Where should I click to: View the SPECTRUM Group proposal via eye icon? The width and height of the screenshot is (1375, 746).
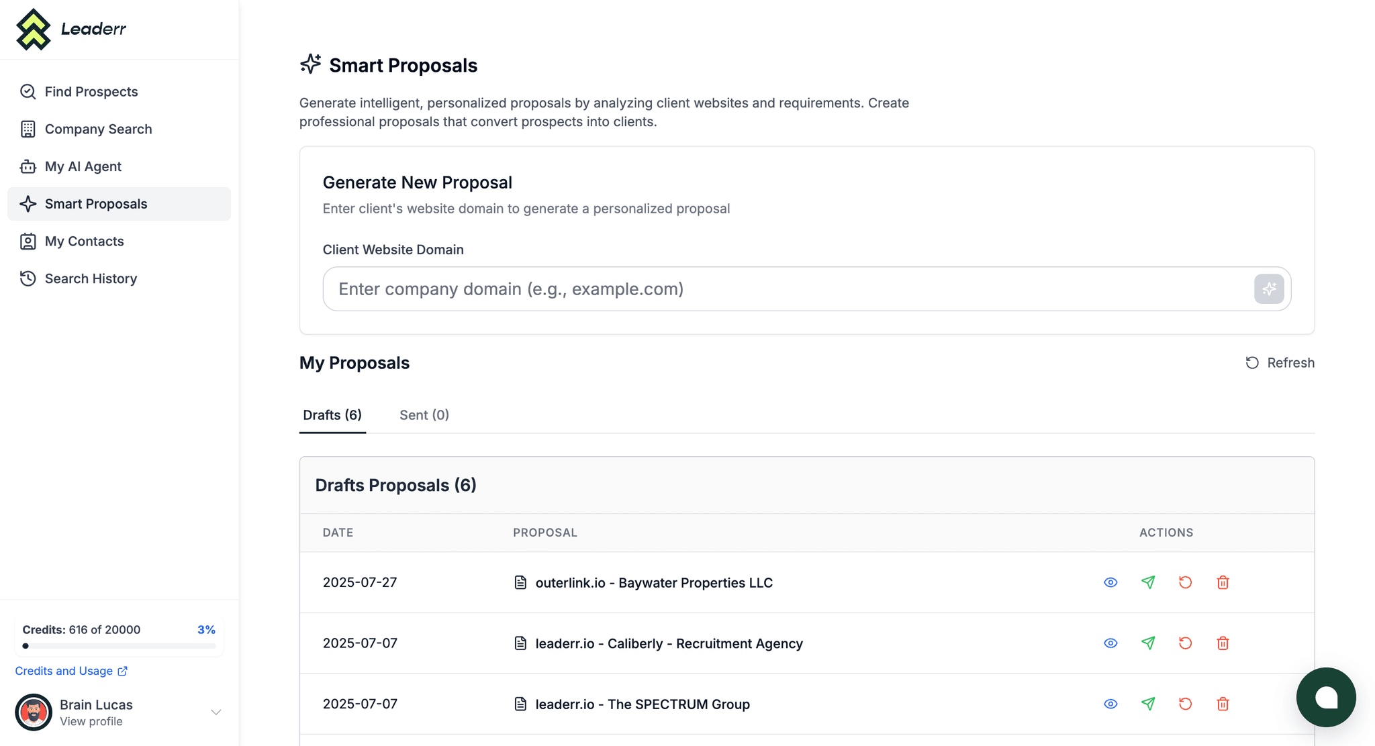pos(1110,704)
